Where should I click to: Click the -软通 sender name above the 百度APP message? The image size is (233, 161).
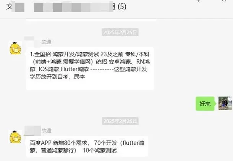(x=46, y=130)
